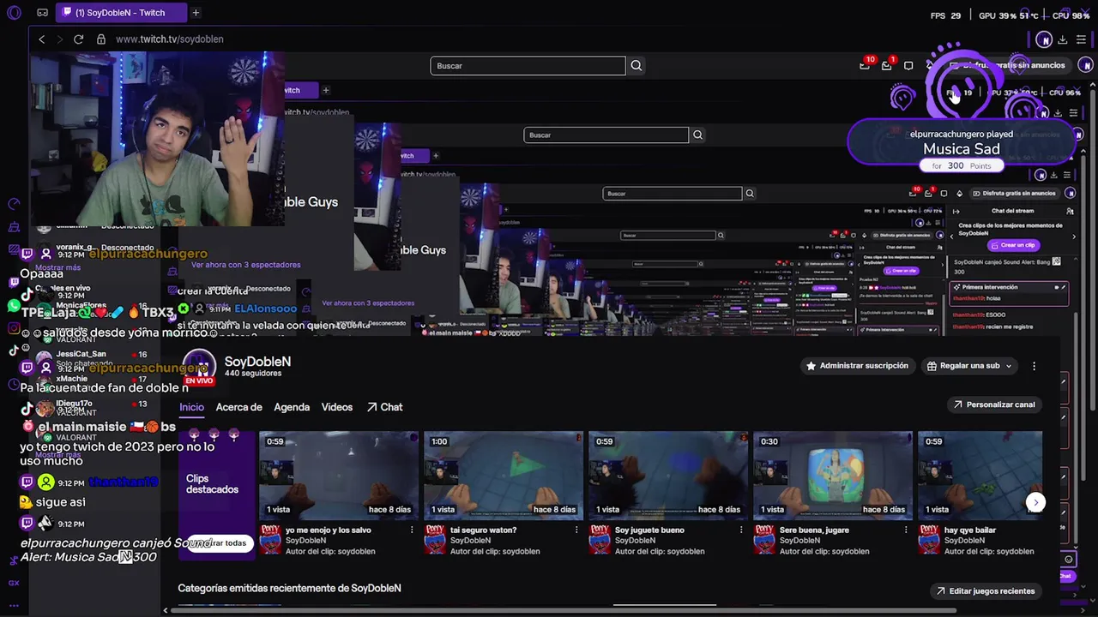Image resolution: width=1098 pixels, height=617 pixels.
Task: Open Twitch notifications showing badge 10
Action: (866, 65)
